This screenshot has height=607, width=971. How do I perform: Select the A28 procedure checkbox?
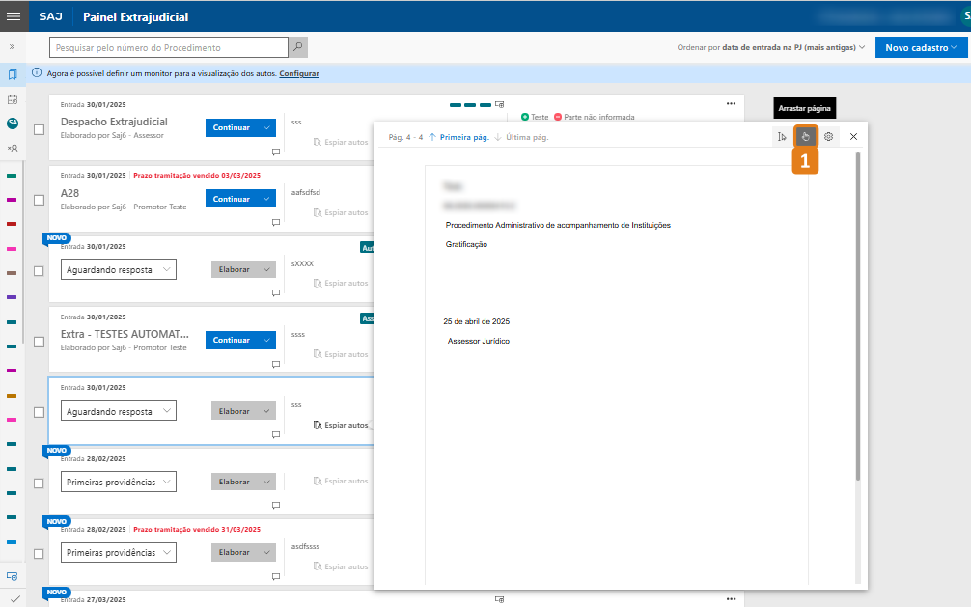(x=40, y=200)
